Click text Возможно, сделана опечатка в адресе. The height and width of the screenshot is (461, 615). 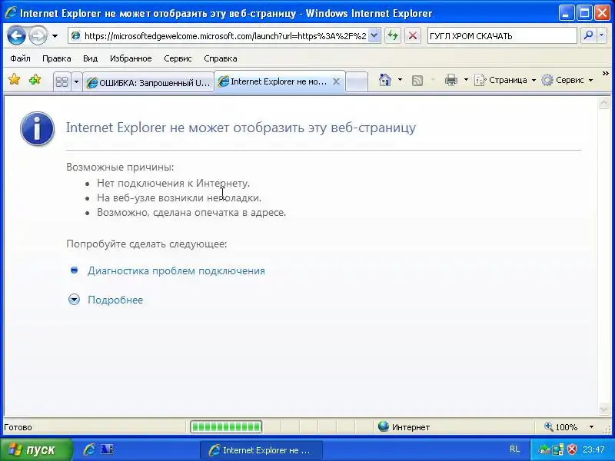(191, 213)
